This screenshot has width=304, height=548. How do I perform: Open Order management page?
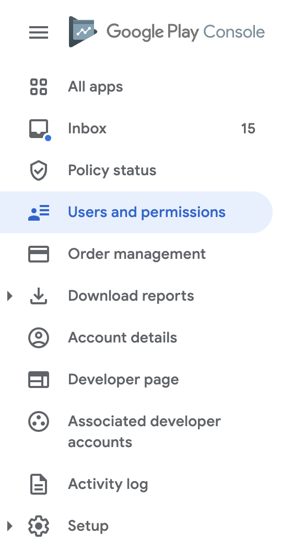pos(137,254)
